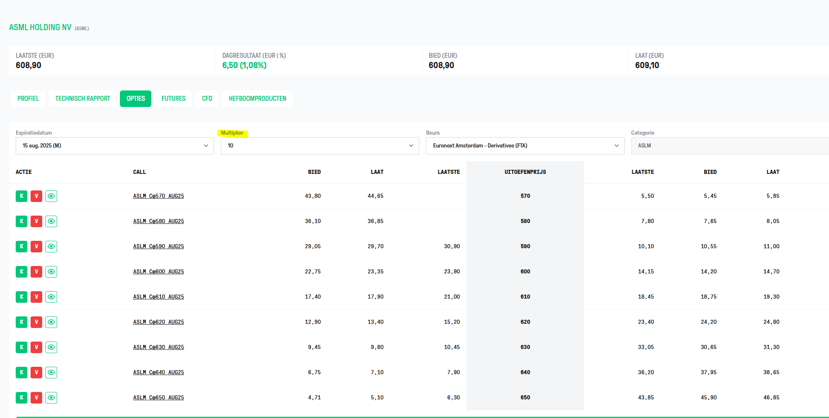Image resolution: width=829 pixels, height=418 pixels.
Task: Click red V sell button for strike 650
Action: point(36,398)
